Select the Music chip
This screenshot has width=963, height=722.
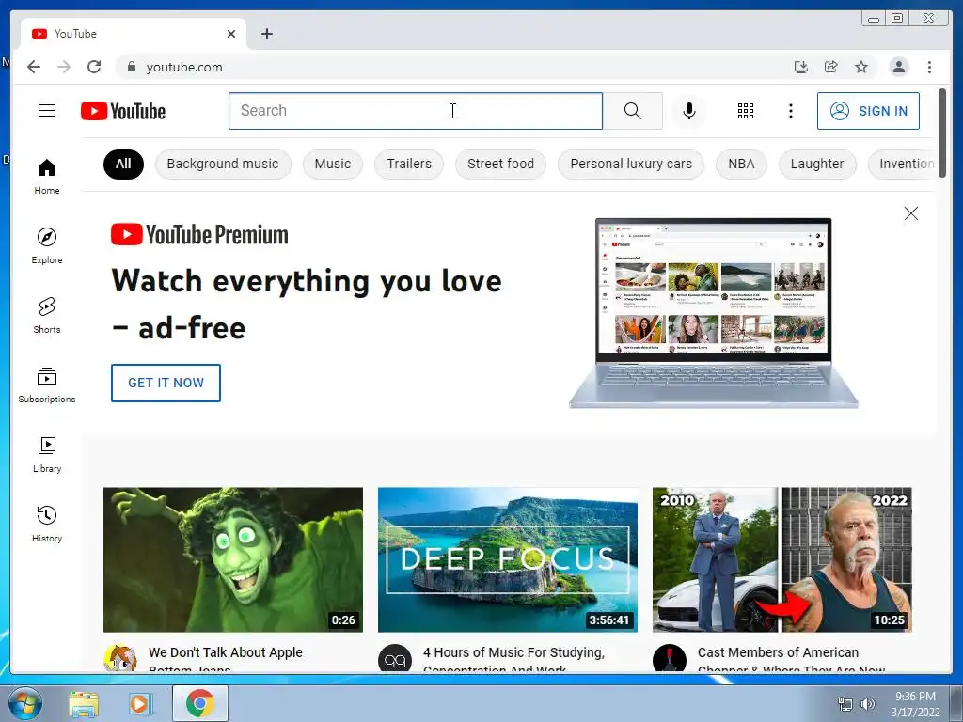pyautogui.click(x=332, y=164)
